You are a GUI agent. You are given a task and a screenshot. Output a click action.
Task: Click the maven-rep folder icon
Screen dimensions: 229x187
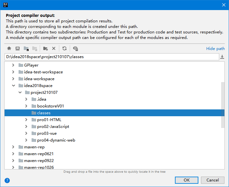point(21,147)
